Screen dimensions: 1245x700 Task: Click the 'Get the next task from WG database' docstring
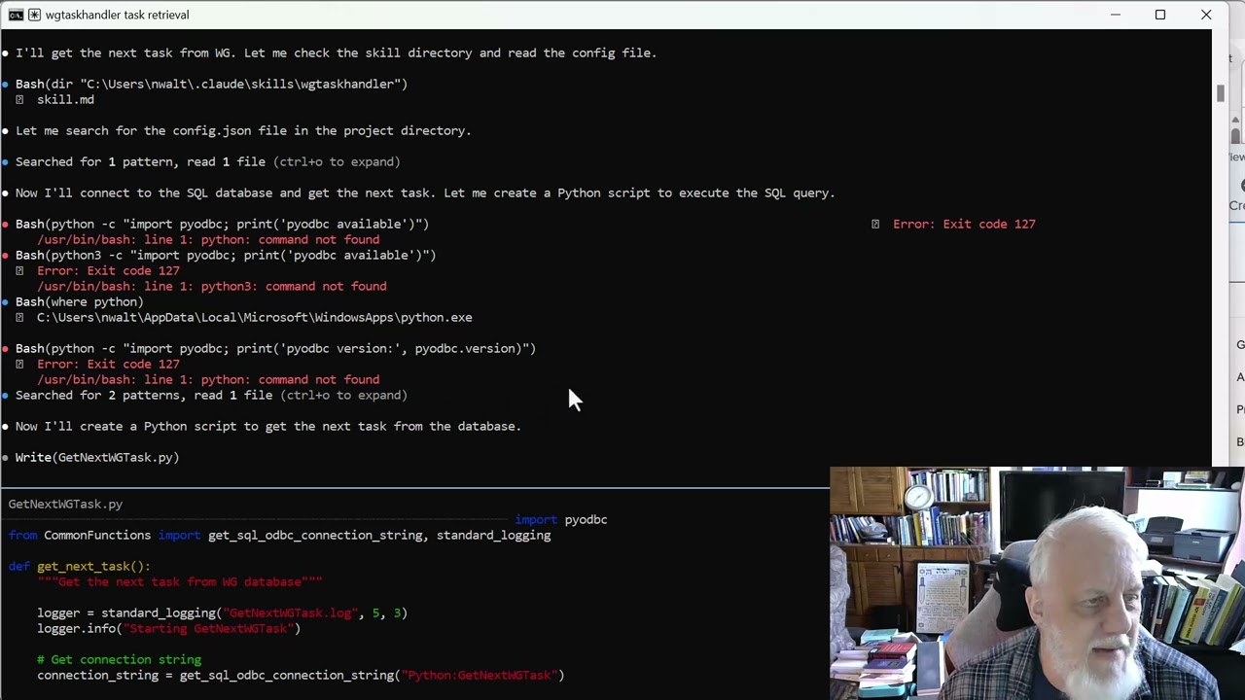point(180,581)
